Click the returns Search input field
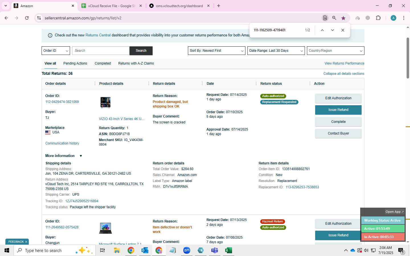The width and height of the screenshot is (410, 256). click(x=101, y=51)
